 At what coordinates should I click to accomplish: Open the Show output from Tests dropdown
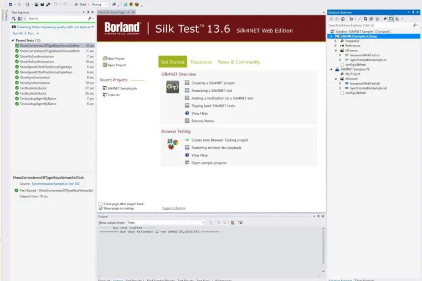click(x=166, y=223)
